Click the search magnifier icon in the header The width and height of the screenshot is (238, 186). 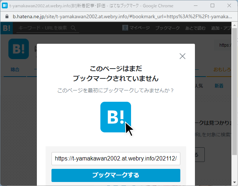[73, 28]
